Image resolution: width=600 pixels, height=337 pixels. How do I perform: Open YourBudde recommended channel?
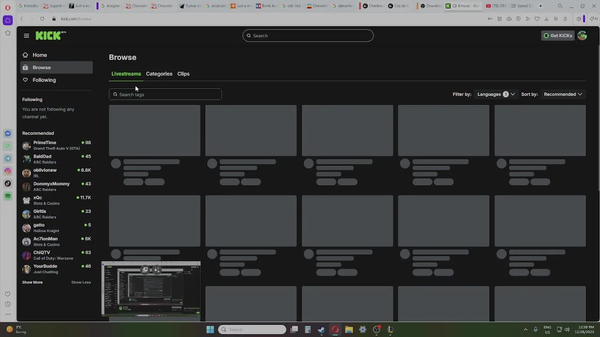[x=56, y=269]
